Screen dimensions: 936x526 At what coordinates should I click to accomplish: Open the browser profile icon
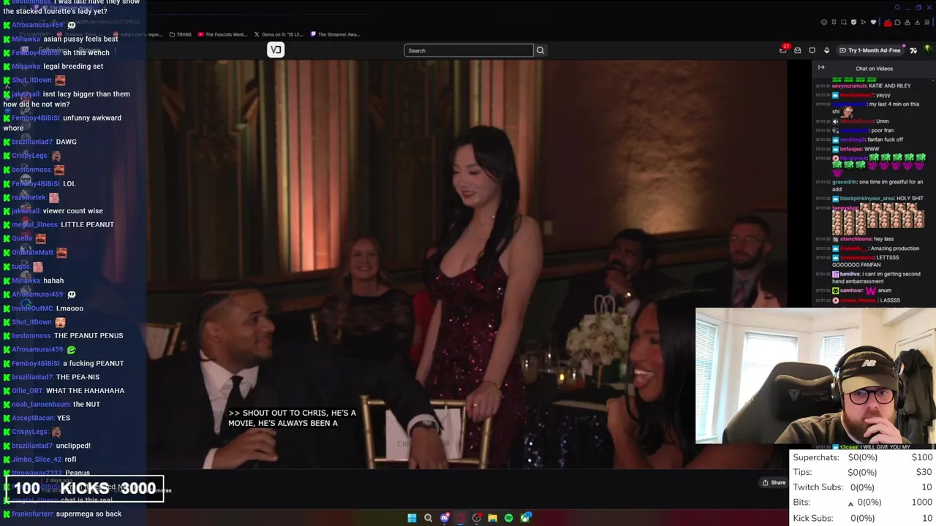click(907, 22)
